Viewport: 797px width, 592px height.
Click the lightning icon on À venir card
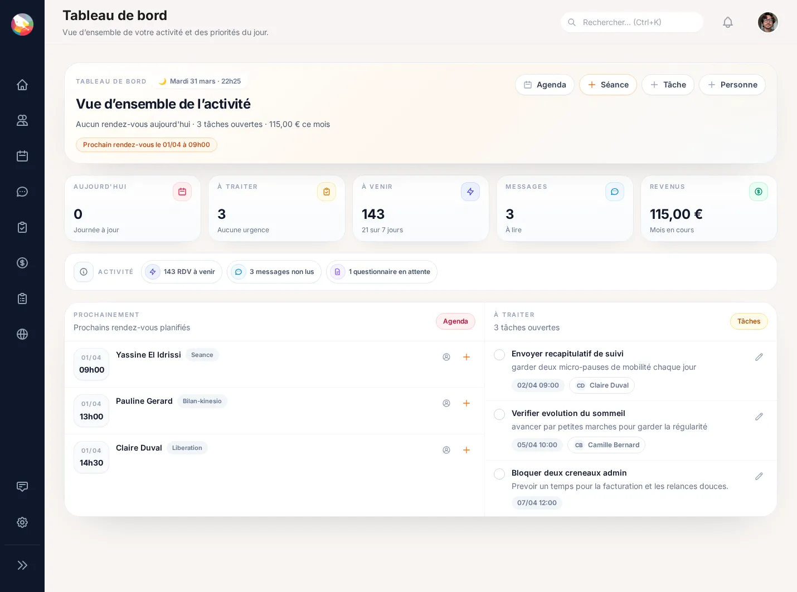(x=470, y=192)
